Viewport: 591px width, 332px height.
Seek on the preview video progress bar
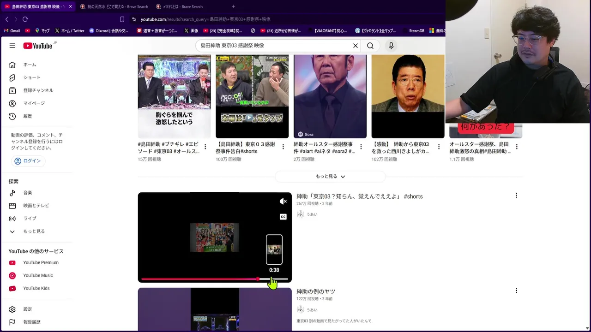point(215,279)
